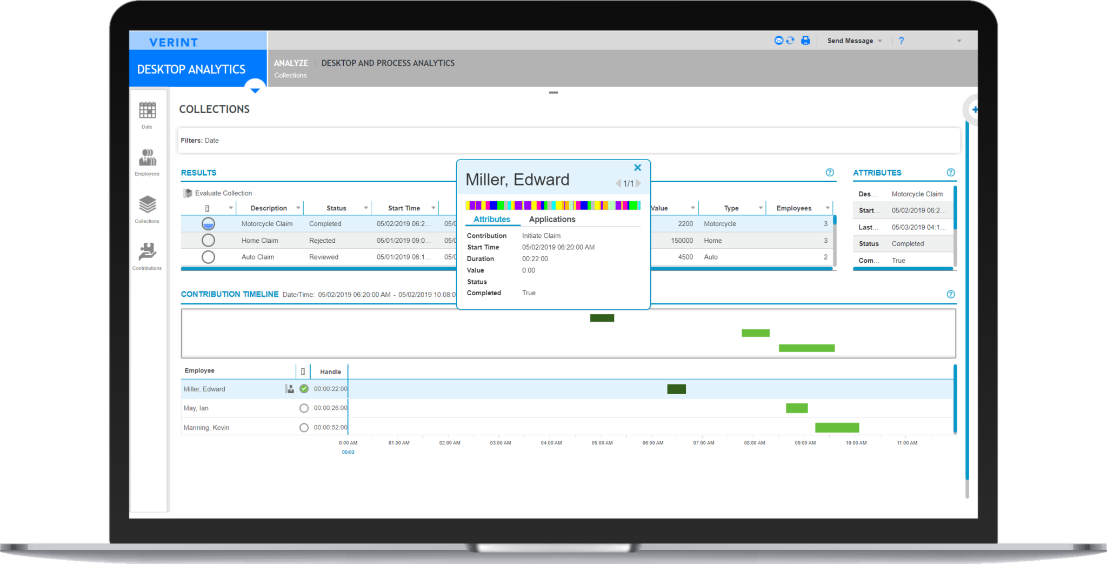Select Miller, Edward green check toggle
Viewport: 1107px width, 564px height.
(304, 389)
